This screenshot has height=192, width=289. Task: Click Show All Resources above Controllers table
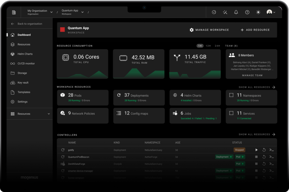coord(257,134)
